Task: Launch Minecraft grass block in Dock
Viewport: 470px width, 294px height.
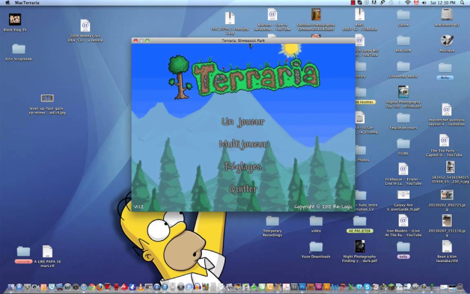Action: coord(391,287)
